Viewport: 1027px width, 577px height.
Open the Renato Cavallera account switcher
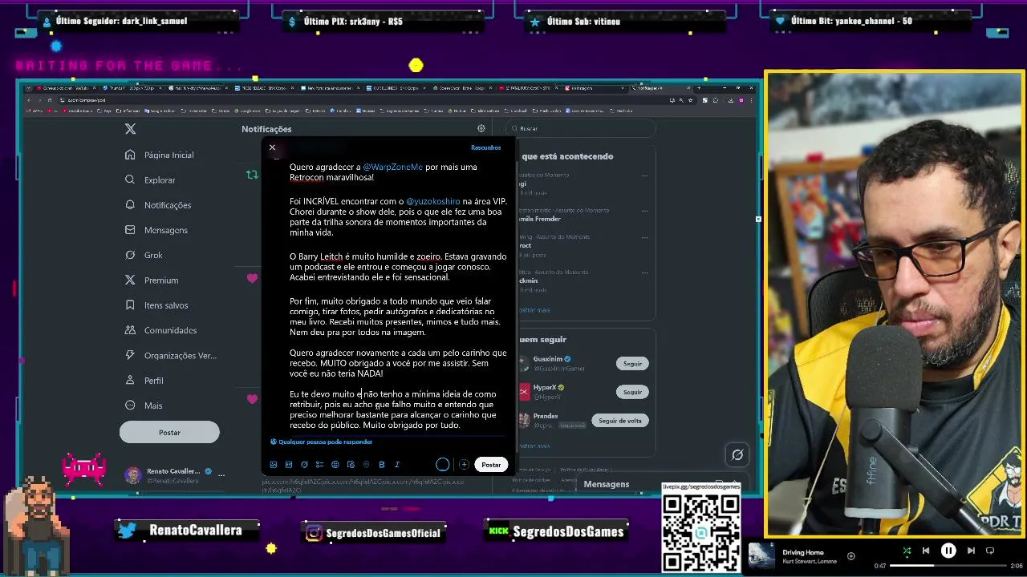pyautogui.click(x=175, y=475)
